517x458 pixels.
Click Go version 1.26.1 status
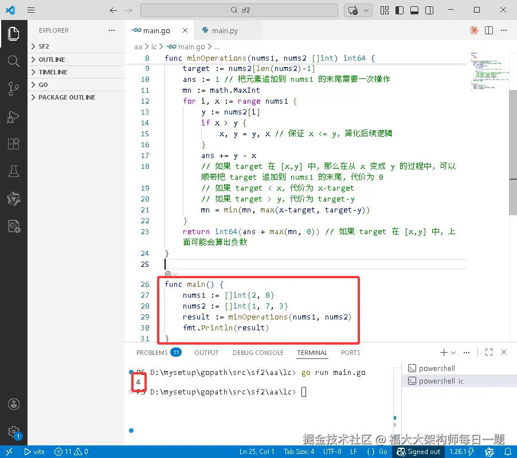click(x=461, y=451)
